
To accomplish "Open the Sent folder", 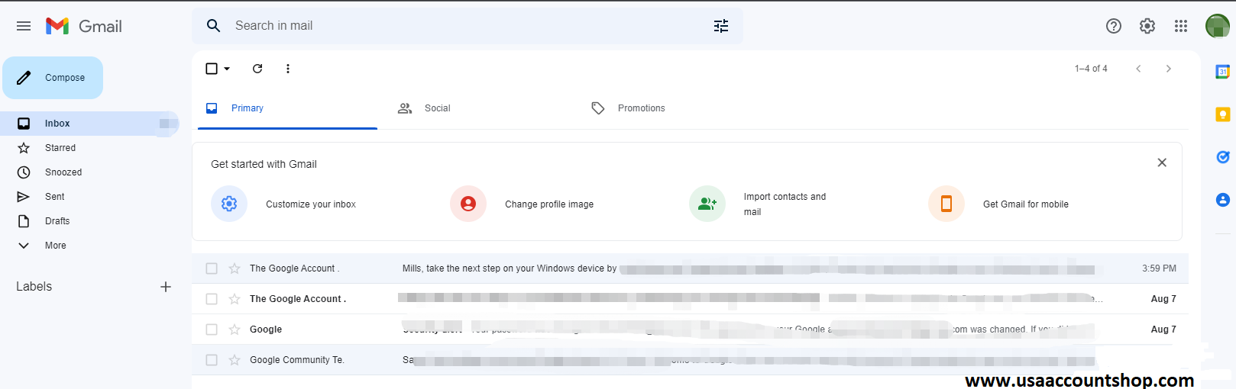I will [x=89, y=197].
